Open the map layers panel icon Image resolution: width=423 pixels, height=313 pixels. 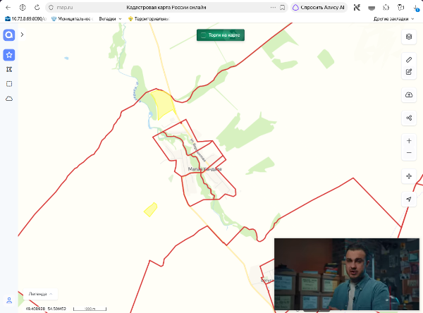[409, 37]
